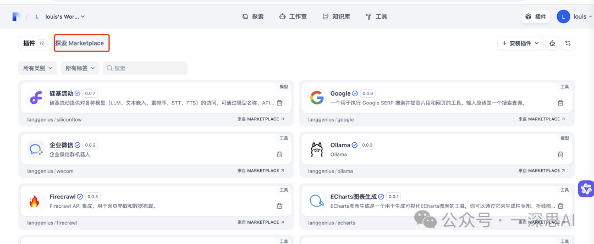The image size is (594, 244).
Task: Click the Firecrawl API 集成 description
Action: click(x=103, y=206)
